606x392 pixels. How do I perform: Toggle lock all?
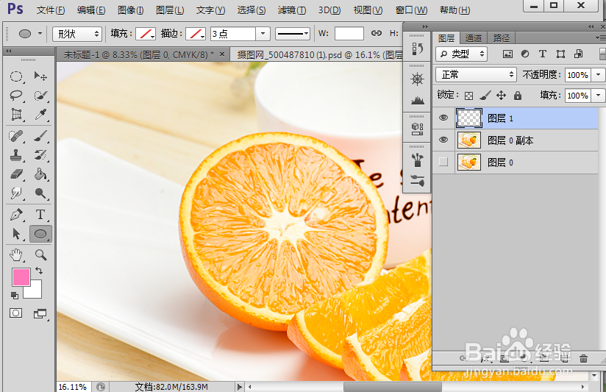(518, 96)
